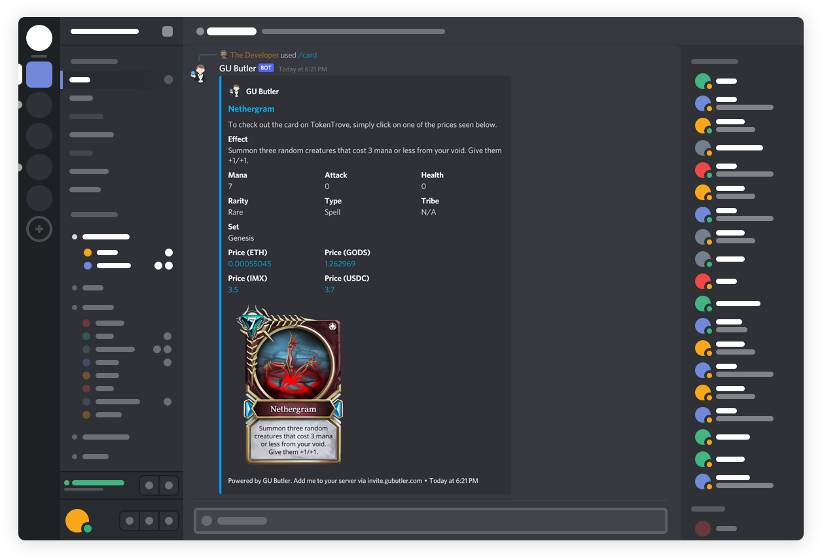This screenshot has height=560, width=822.
Task: Open the highlighted blue server icon
Action: 39,75
